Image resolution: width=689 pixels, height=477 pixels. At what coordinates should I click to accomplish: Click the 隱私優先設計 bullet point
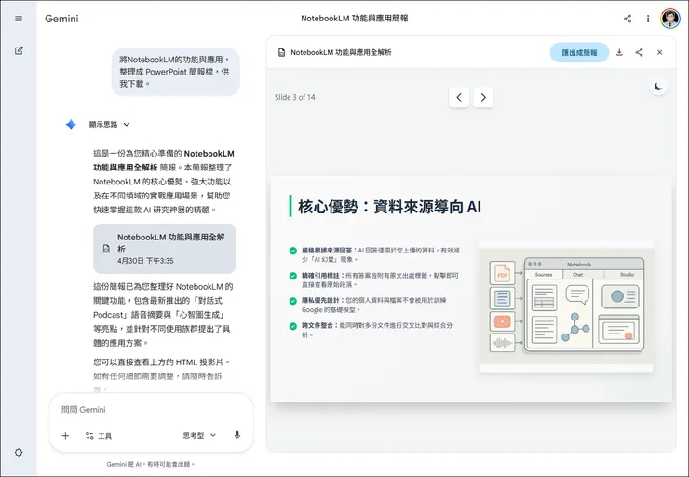[x=375, y=305]
